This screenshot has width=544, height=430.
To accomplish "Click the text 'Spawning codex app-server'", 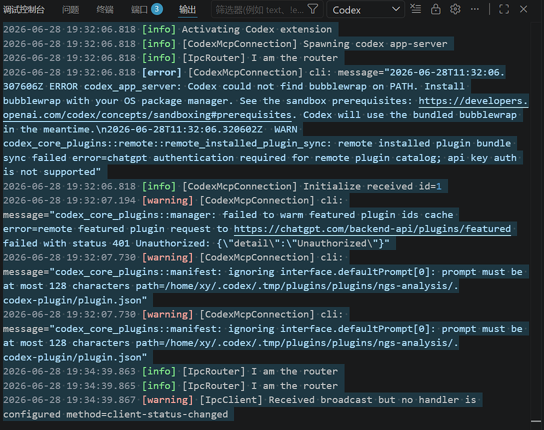I will click(x=375, y=44).
